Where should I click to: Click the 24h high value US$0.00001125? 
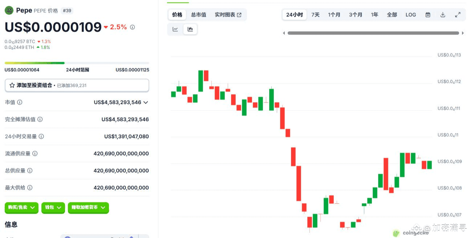point(132,70)
